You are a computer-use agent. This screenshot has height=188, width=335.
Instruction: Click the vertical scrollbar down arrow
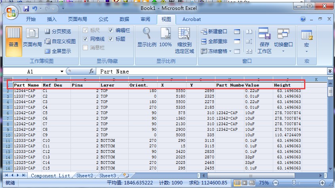tap(330, 169)
